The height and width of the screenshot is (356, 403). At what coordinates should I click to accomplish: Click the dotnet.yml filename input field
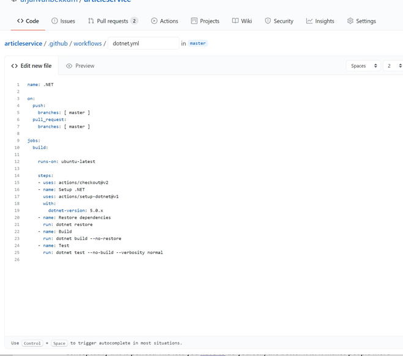tap(144, 43)
